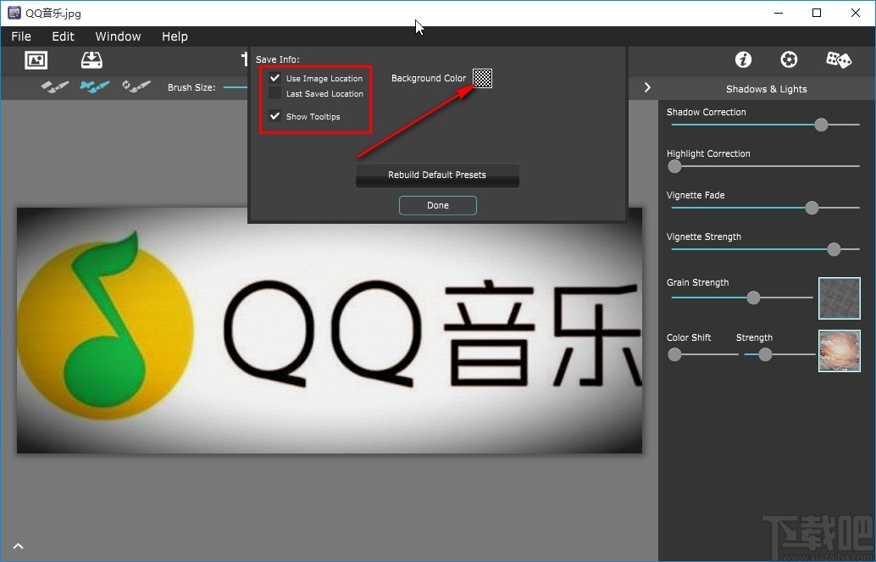Click the Vignette Strength label
The height and width of the screenshot is (562, 876).
pyautogui.click(x=704, y=236)
